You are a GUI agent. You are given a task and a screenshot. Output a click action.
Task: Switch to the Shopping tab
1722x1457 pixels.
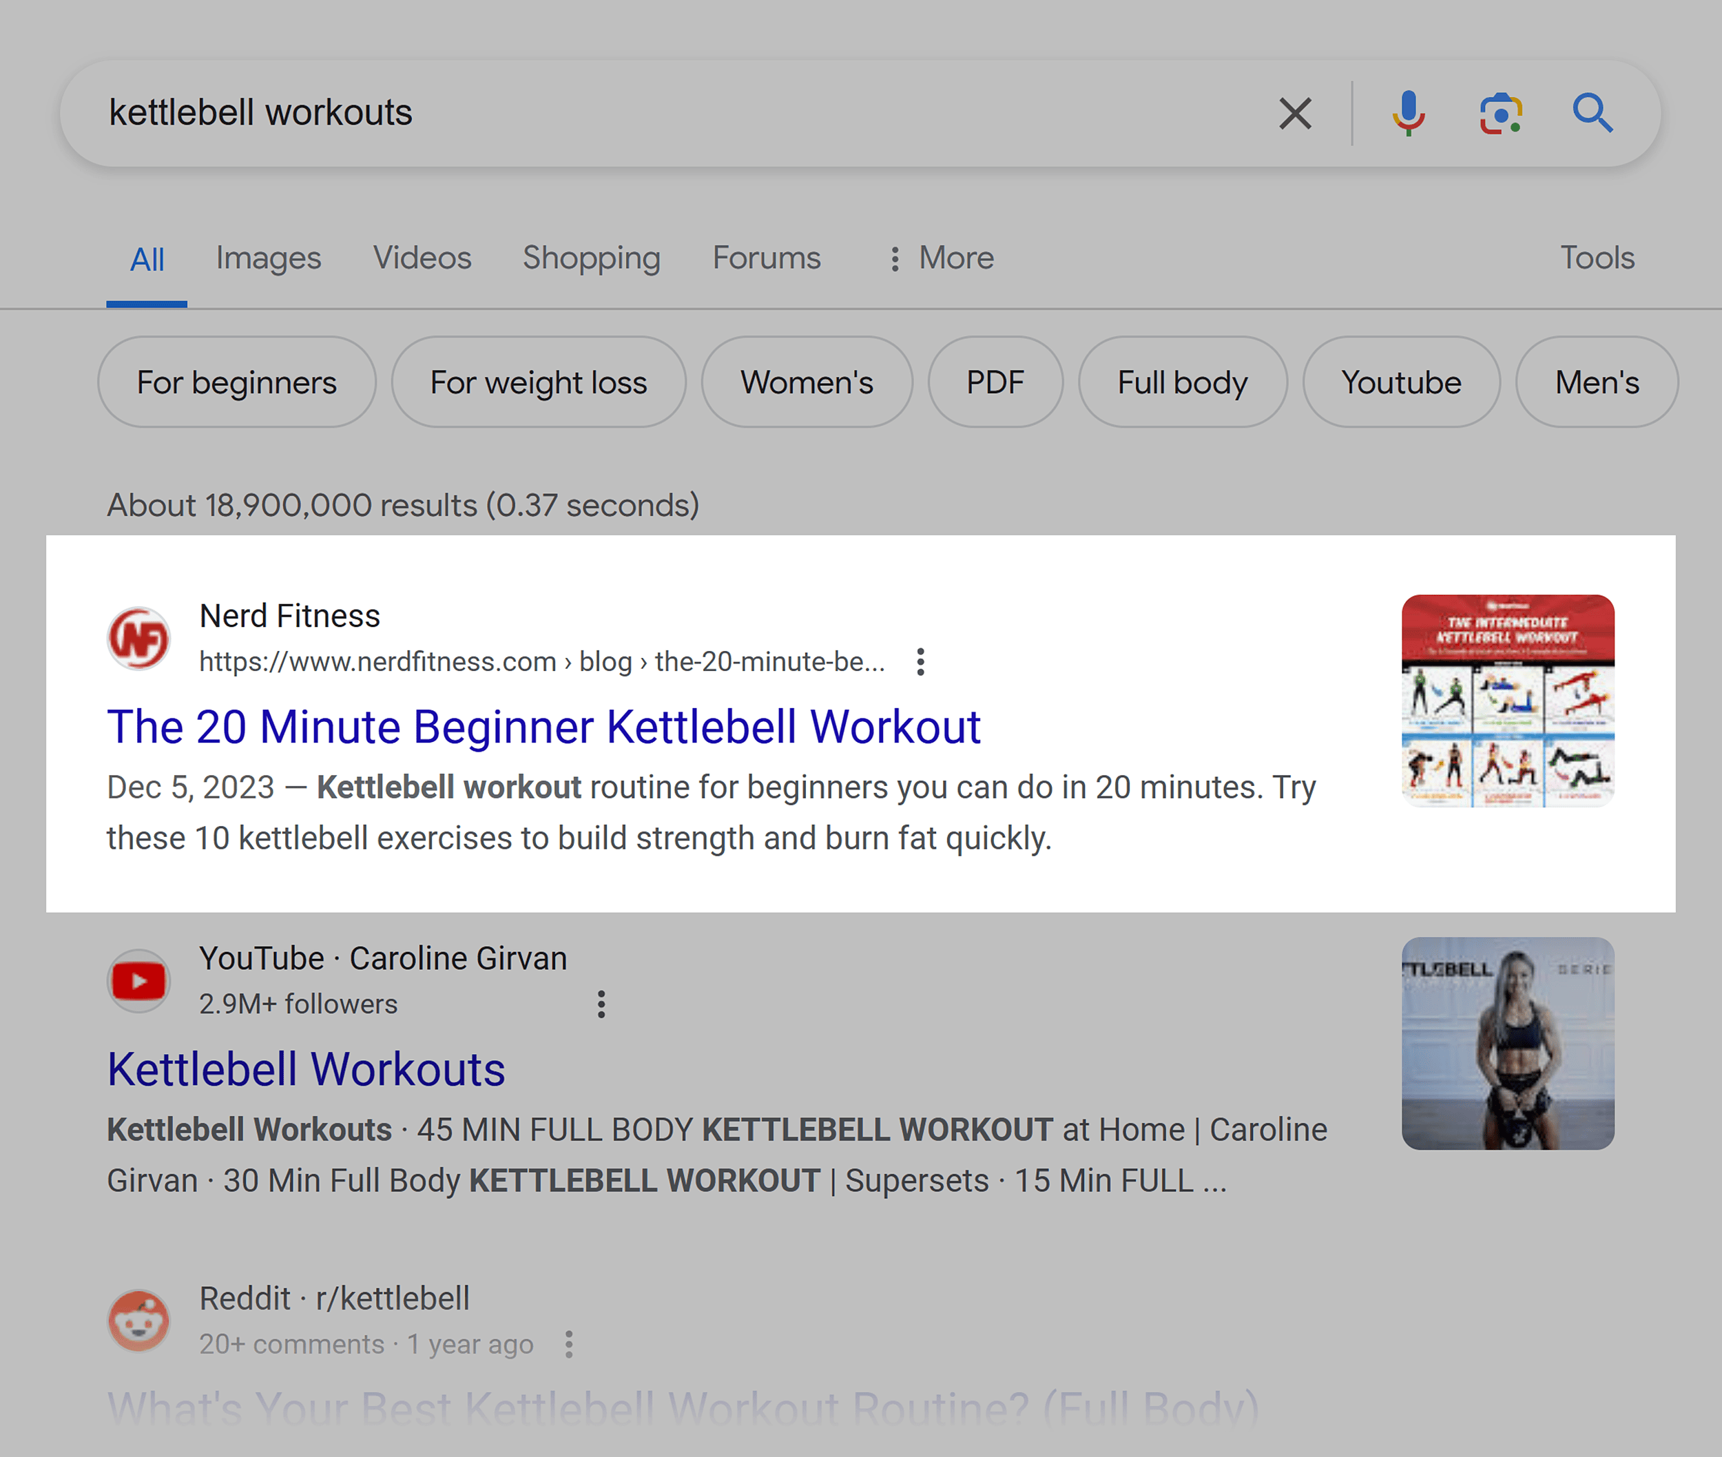coord(592,258)
